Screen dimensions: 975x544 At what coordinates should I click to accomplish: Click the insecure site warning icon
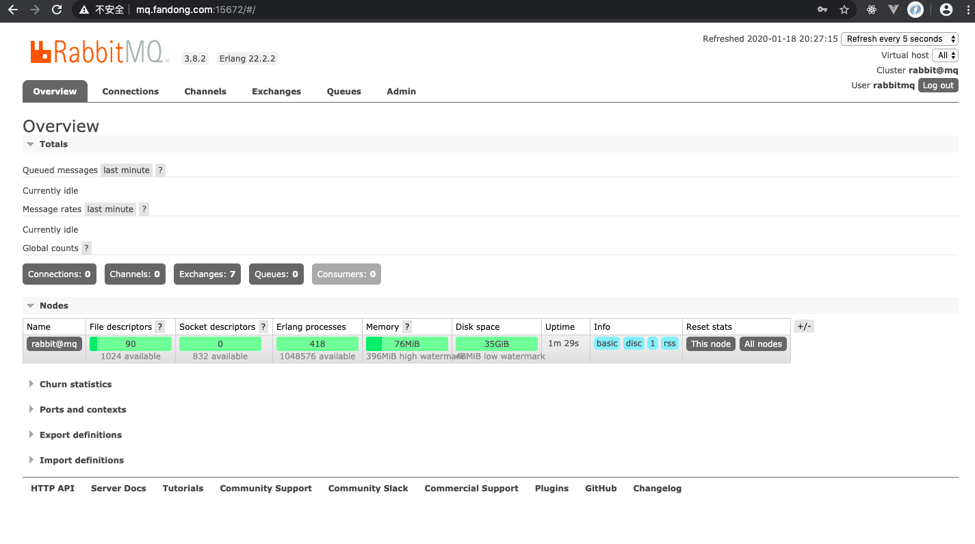point(84,10)
